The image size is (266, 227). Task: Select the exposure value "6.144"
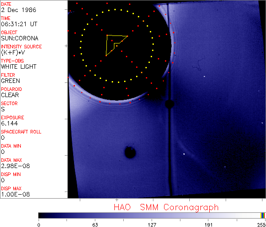pos(9,123)
